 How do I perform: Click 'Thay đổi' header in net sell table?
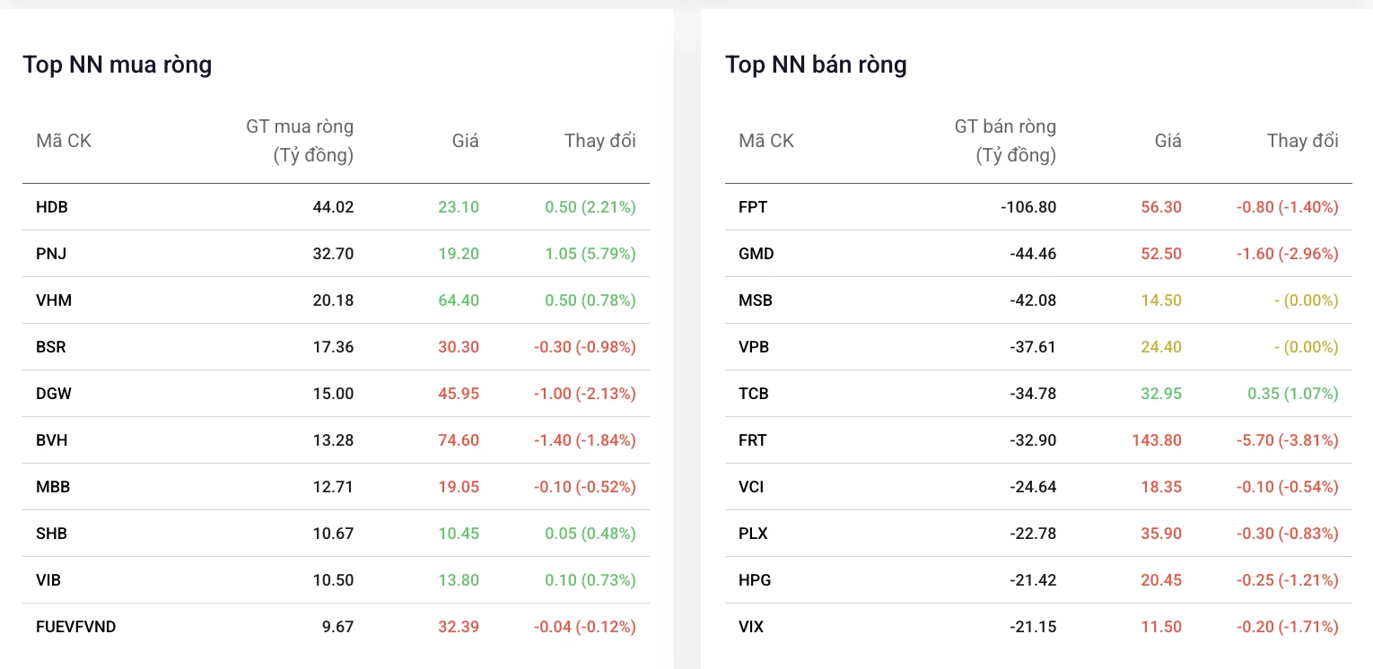pos(1303,141)
